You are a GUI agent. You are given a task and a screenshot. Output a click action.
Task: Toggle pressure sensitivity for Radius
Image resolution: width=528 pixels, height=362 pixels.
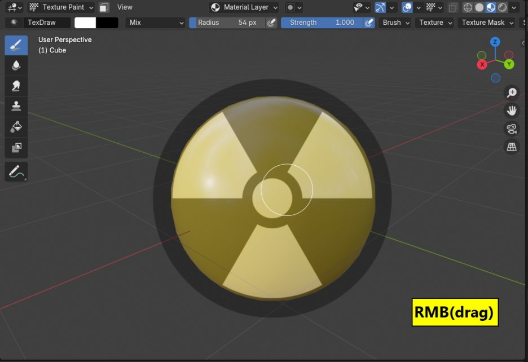[271, 23]
